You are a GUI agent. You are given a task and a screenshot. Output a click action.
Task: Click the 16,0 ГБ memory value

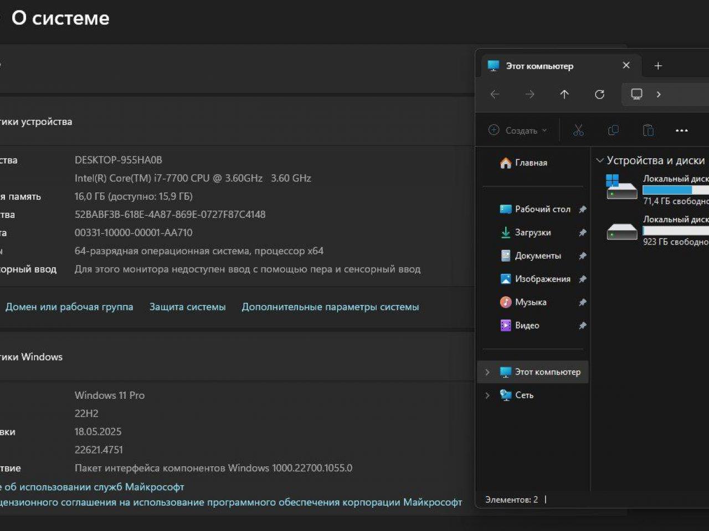[x=133, y=196]
